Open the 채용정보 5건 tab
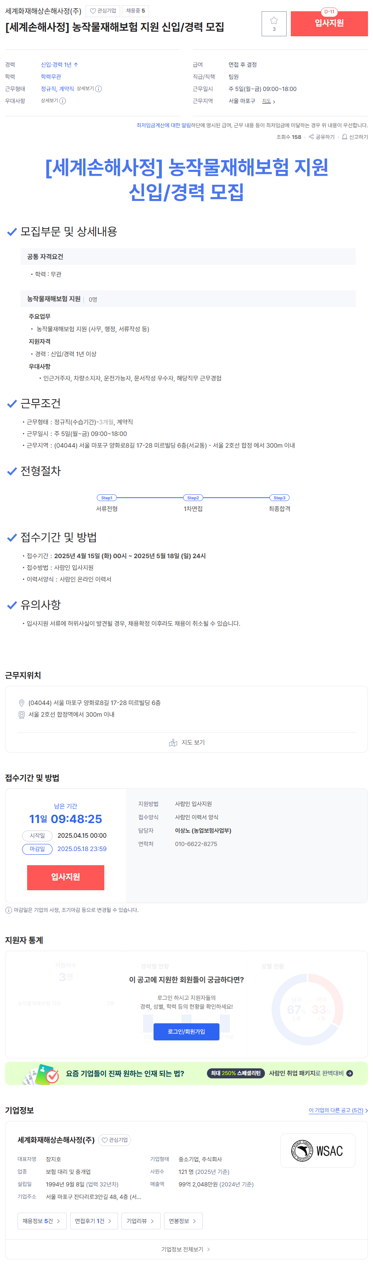 [42, 1221]
